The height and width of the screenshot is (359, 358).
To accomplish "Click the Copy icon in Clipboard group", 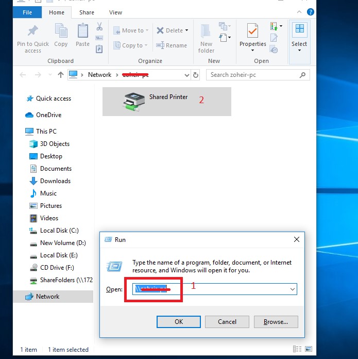I will [61, 31].
